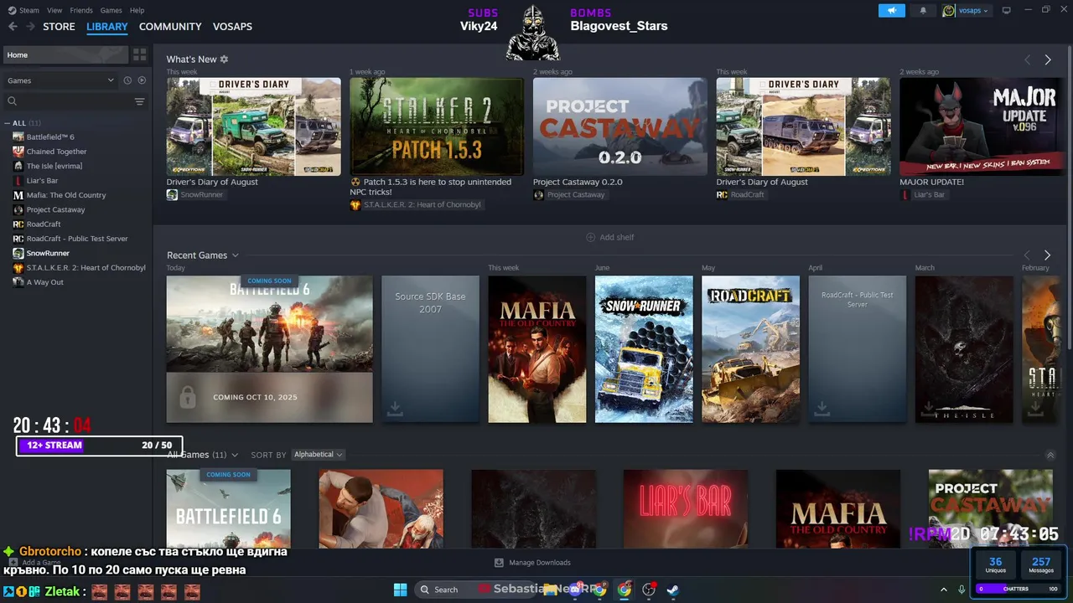The width and height of the screenshot is (1073, 603).
Task: Open advanced filters icon in search bar
Action: pos(139,101)
